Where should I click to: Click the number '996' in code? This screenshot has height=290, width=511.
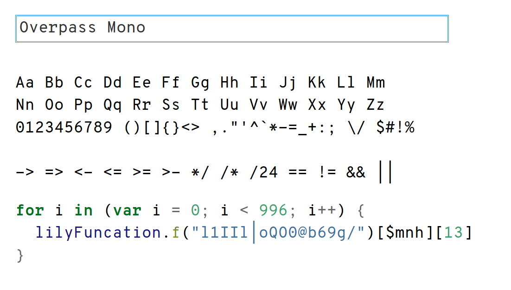[x=273, y=210]
